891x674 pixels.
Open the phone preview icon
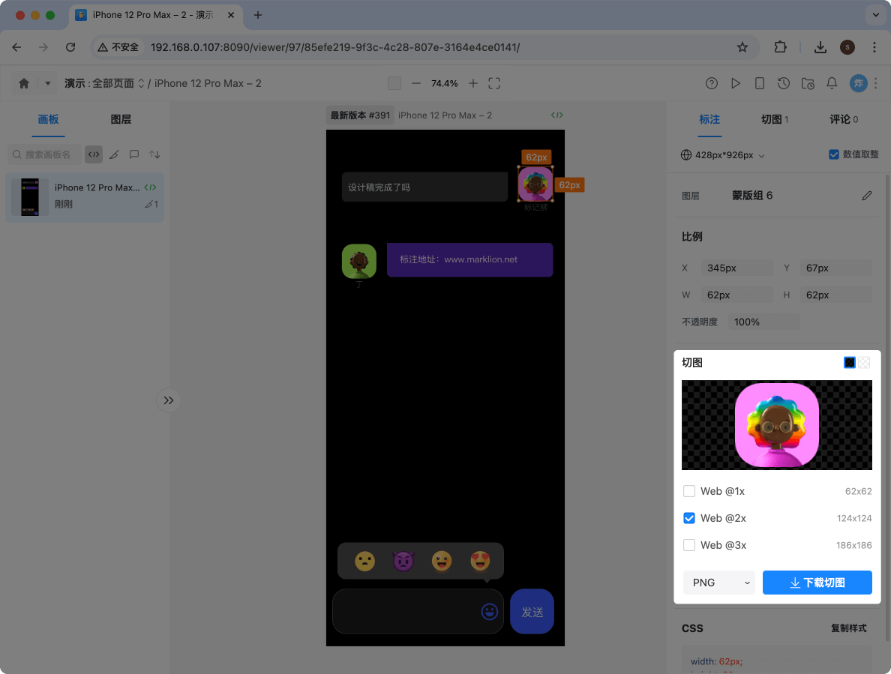pos(760,83)
